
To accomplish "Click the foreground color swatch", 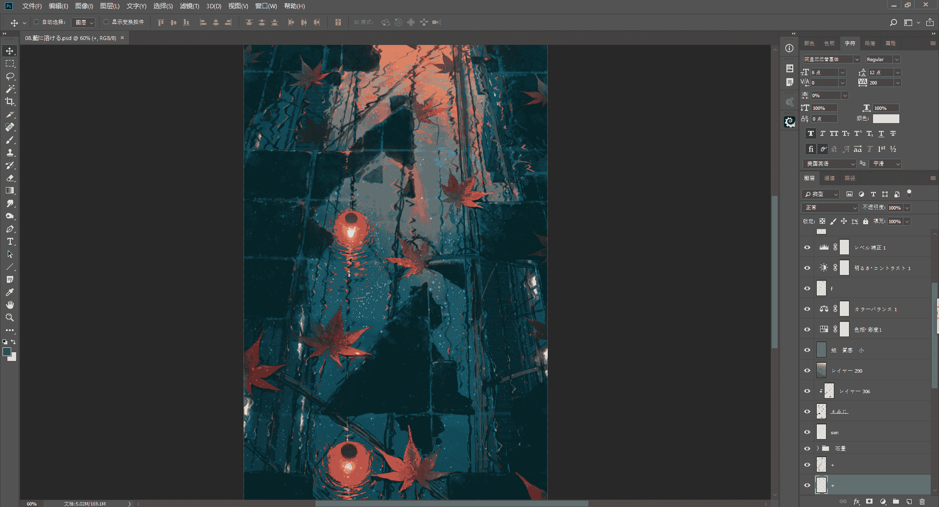I will pyautogui.click(x=7, y=352).
